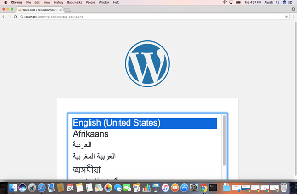Switch to the WordPress Setup Configuration tab
The height and width of the screenshot is (194, 297).
[x=39, y=10]
